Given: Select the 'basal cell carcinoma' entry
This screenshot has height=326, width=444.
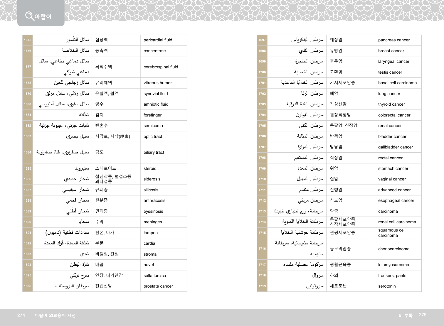Looking at the screenshot, I should (x=397, y=83).
